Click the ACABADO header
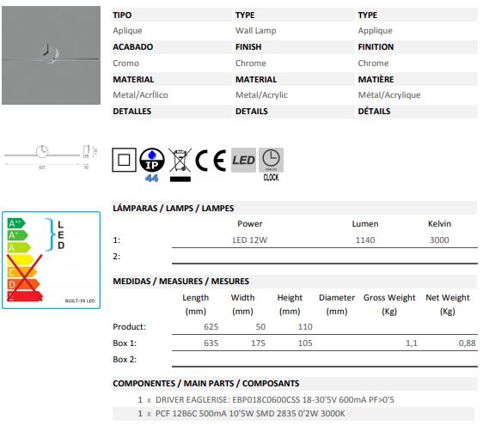 [x=133, y=46]
